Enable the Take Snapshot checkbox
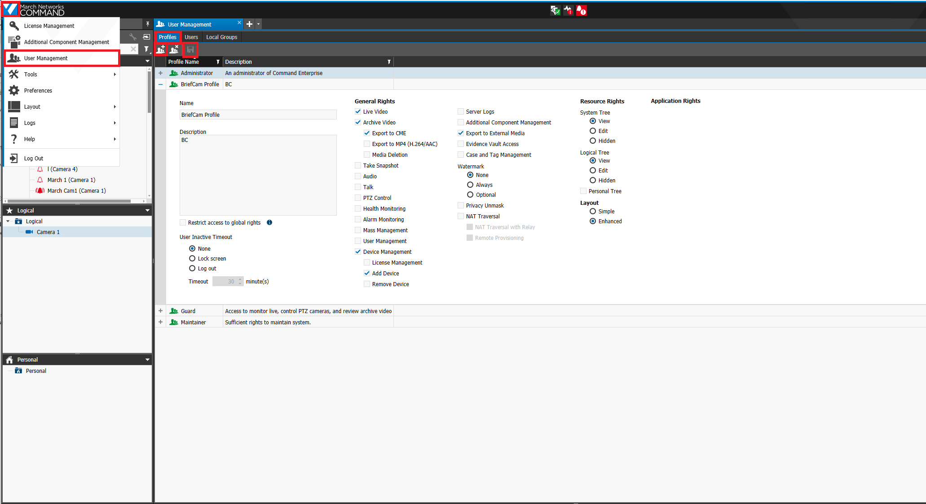The image size is (926, 504). coord(358,165)
